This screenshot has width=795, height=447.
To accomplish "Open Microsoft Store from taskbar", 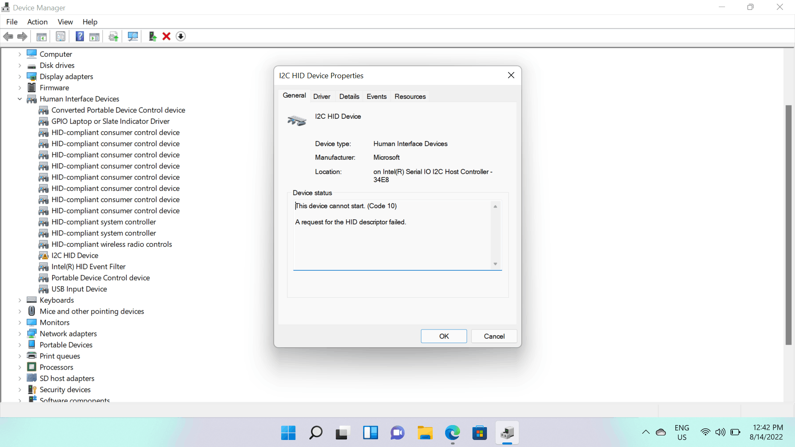I will pos(479,433).
